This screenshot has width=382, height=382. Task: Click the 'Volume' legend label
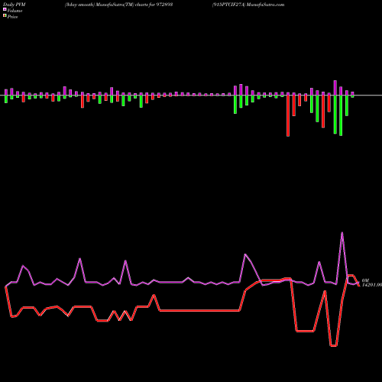(15, 11)
